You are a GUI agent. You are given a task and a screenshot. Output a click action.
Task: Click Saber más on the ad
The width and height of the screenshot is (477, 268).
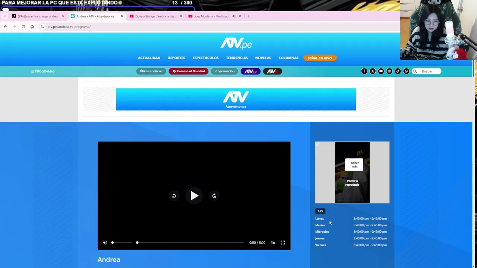[354, 165]
